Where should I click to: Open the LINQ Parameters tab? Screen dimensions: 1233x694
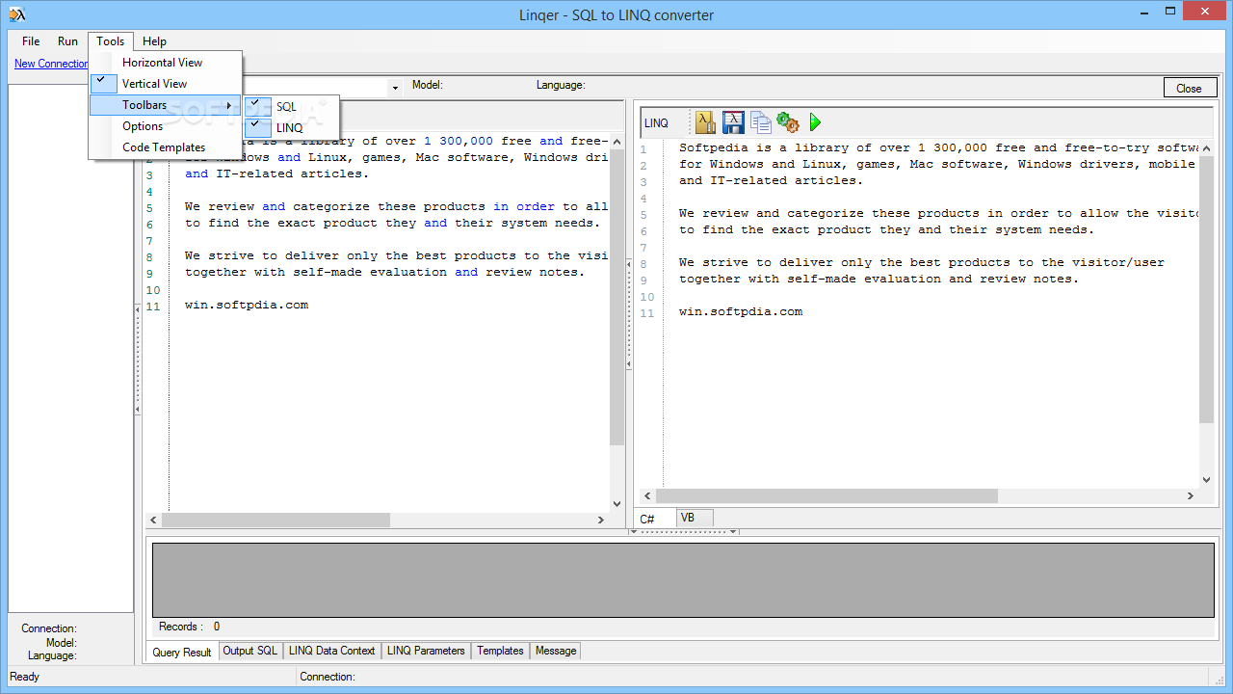426,651
